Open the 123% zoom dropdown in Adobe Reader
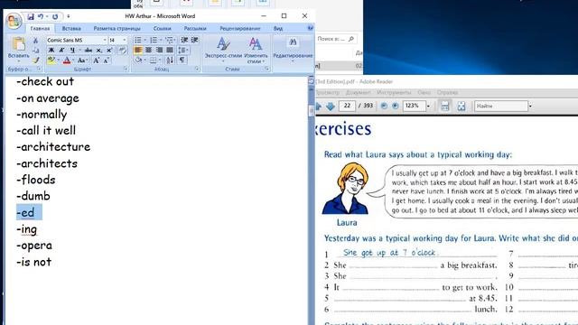Screen dimensions: 578x325 pyautogui.click(x=428, y=107)
